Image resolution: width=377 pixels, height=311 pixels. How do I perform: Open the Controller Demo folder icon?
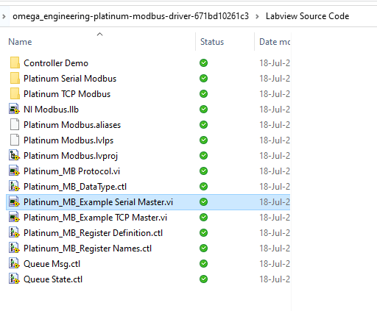pyautogui.click(x=15, y=63)
